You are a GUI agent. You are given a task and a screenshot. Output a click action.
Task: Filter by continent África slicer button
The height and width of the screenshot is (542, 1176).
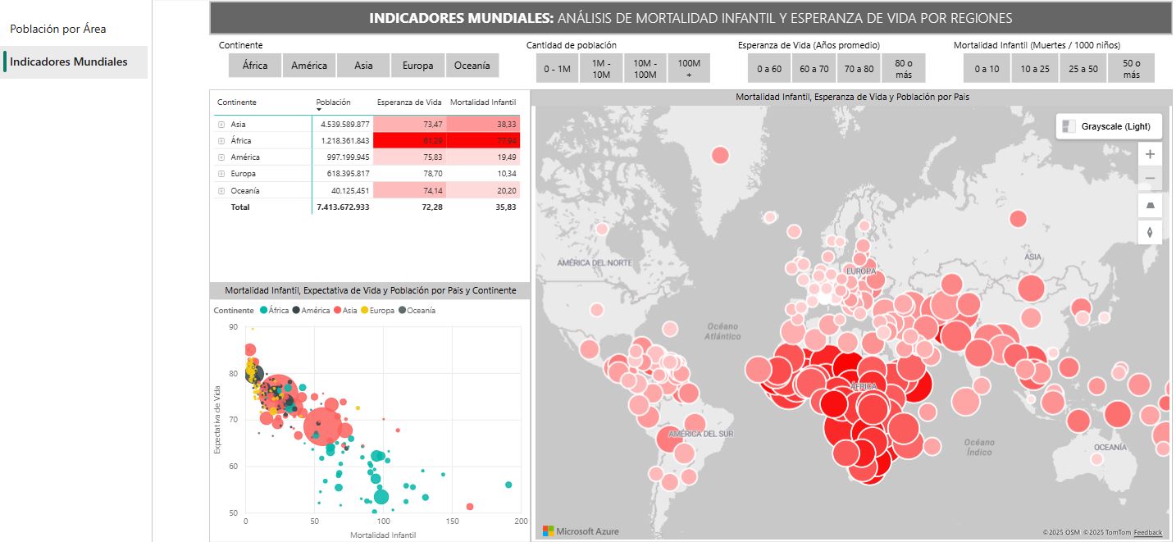pyautogui.click(x=255, y=66)
